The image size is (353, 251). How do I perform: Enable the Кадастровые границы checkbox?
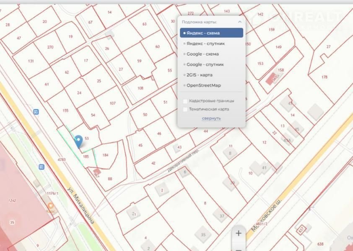[x=185, y=101]
